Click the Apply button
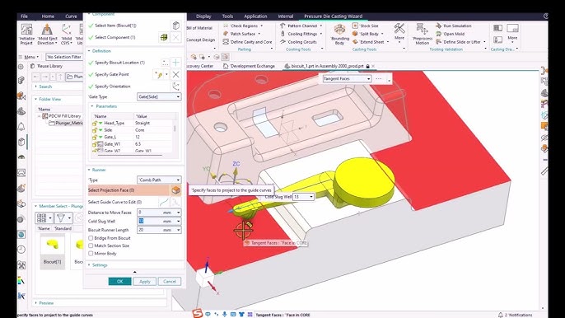565x318 pixels. click(145, 281)
